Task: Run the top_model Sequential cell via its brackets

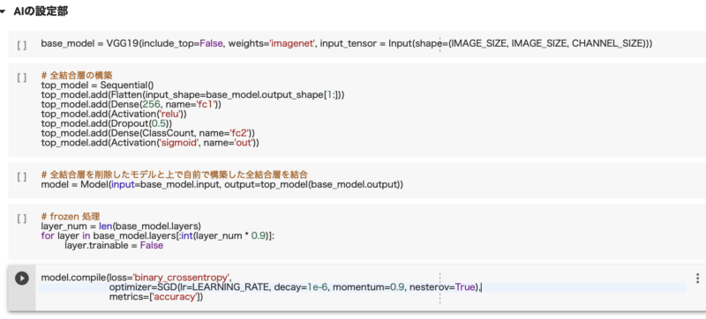Action: tap(21, 77)
